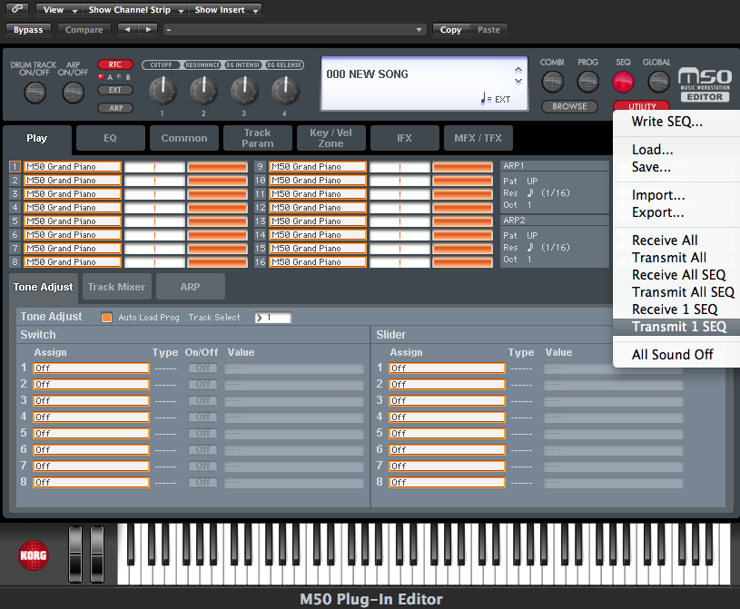
Task: Step song number down arrow
Action: point(518,81)
